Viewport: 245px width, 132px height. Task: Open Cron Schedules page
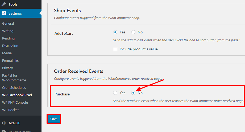tap(14, 88)
